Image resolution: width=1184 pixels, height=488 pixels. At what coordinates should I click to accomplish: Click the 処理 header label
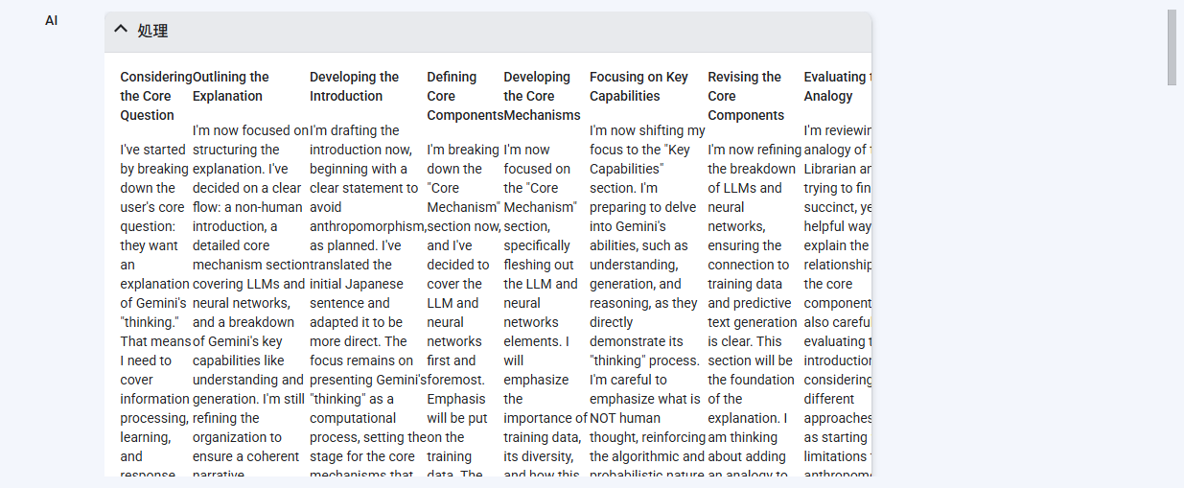[152, 31]
